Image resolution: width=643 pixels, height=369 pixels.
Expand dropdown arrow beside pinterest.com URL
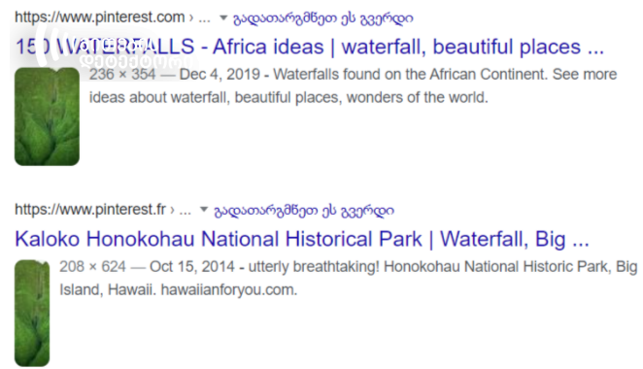tap(223, 18)
